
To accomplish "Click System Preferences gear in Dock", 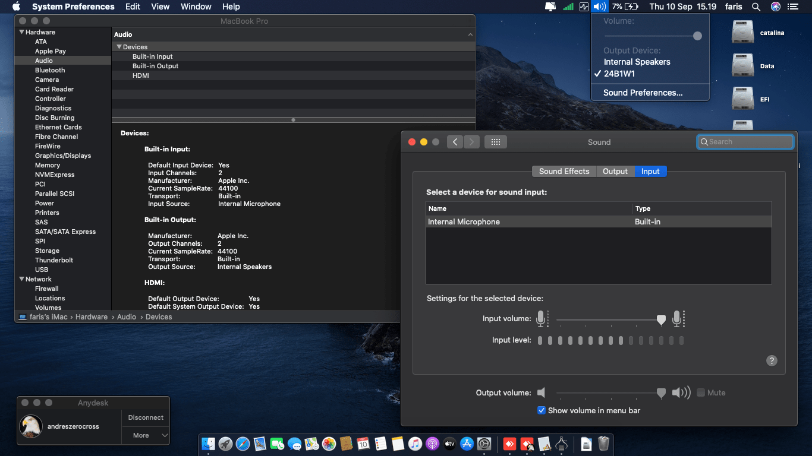I will click(484, 444).
